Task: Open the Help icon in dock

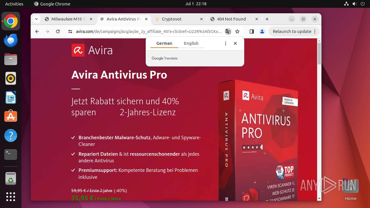Action: pyautogui.click(x=11, y=135)
